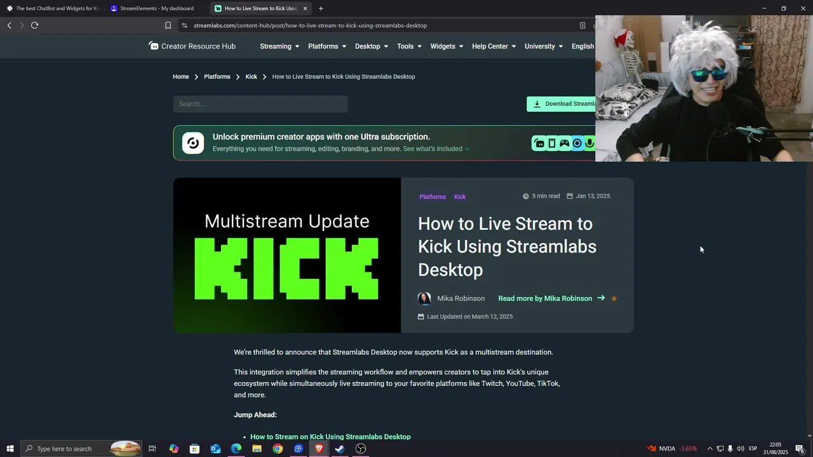Go to Home in breadcrumb

181,77
